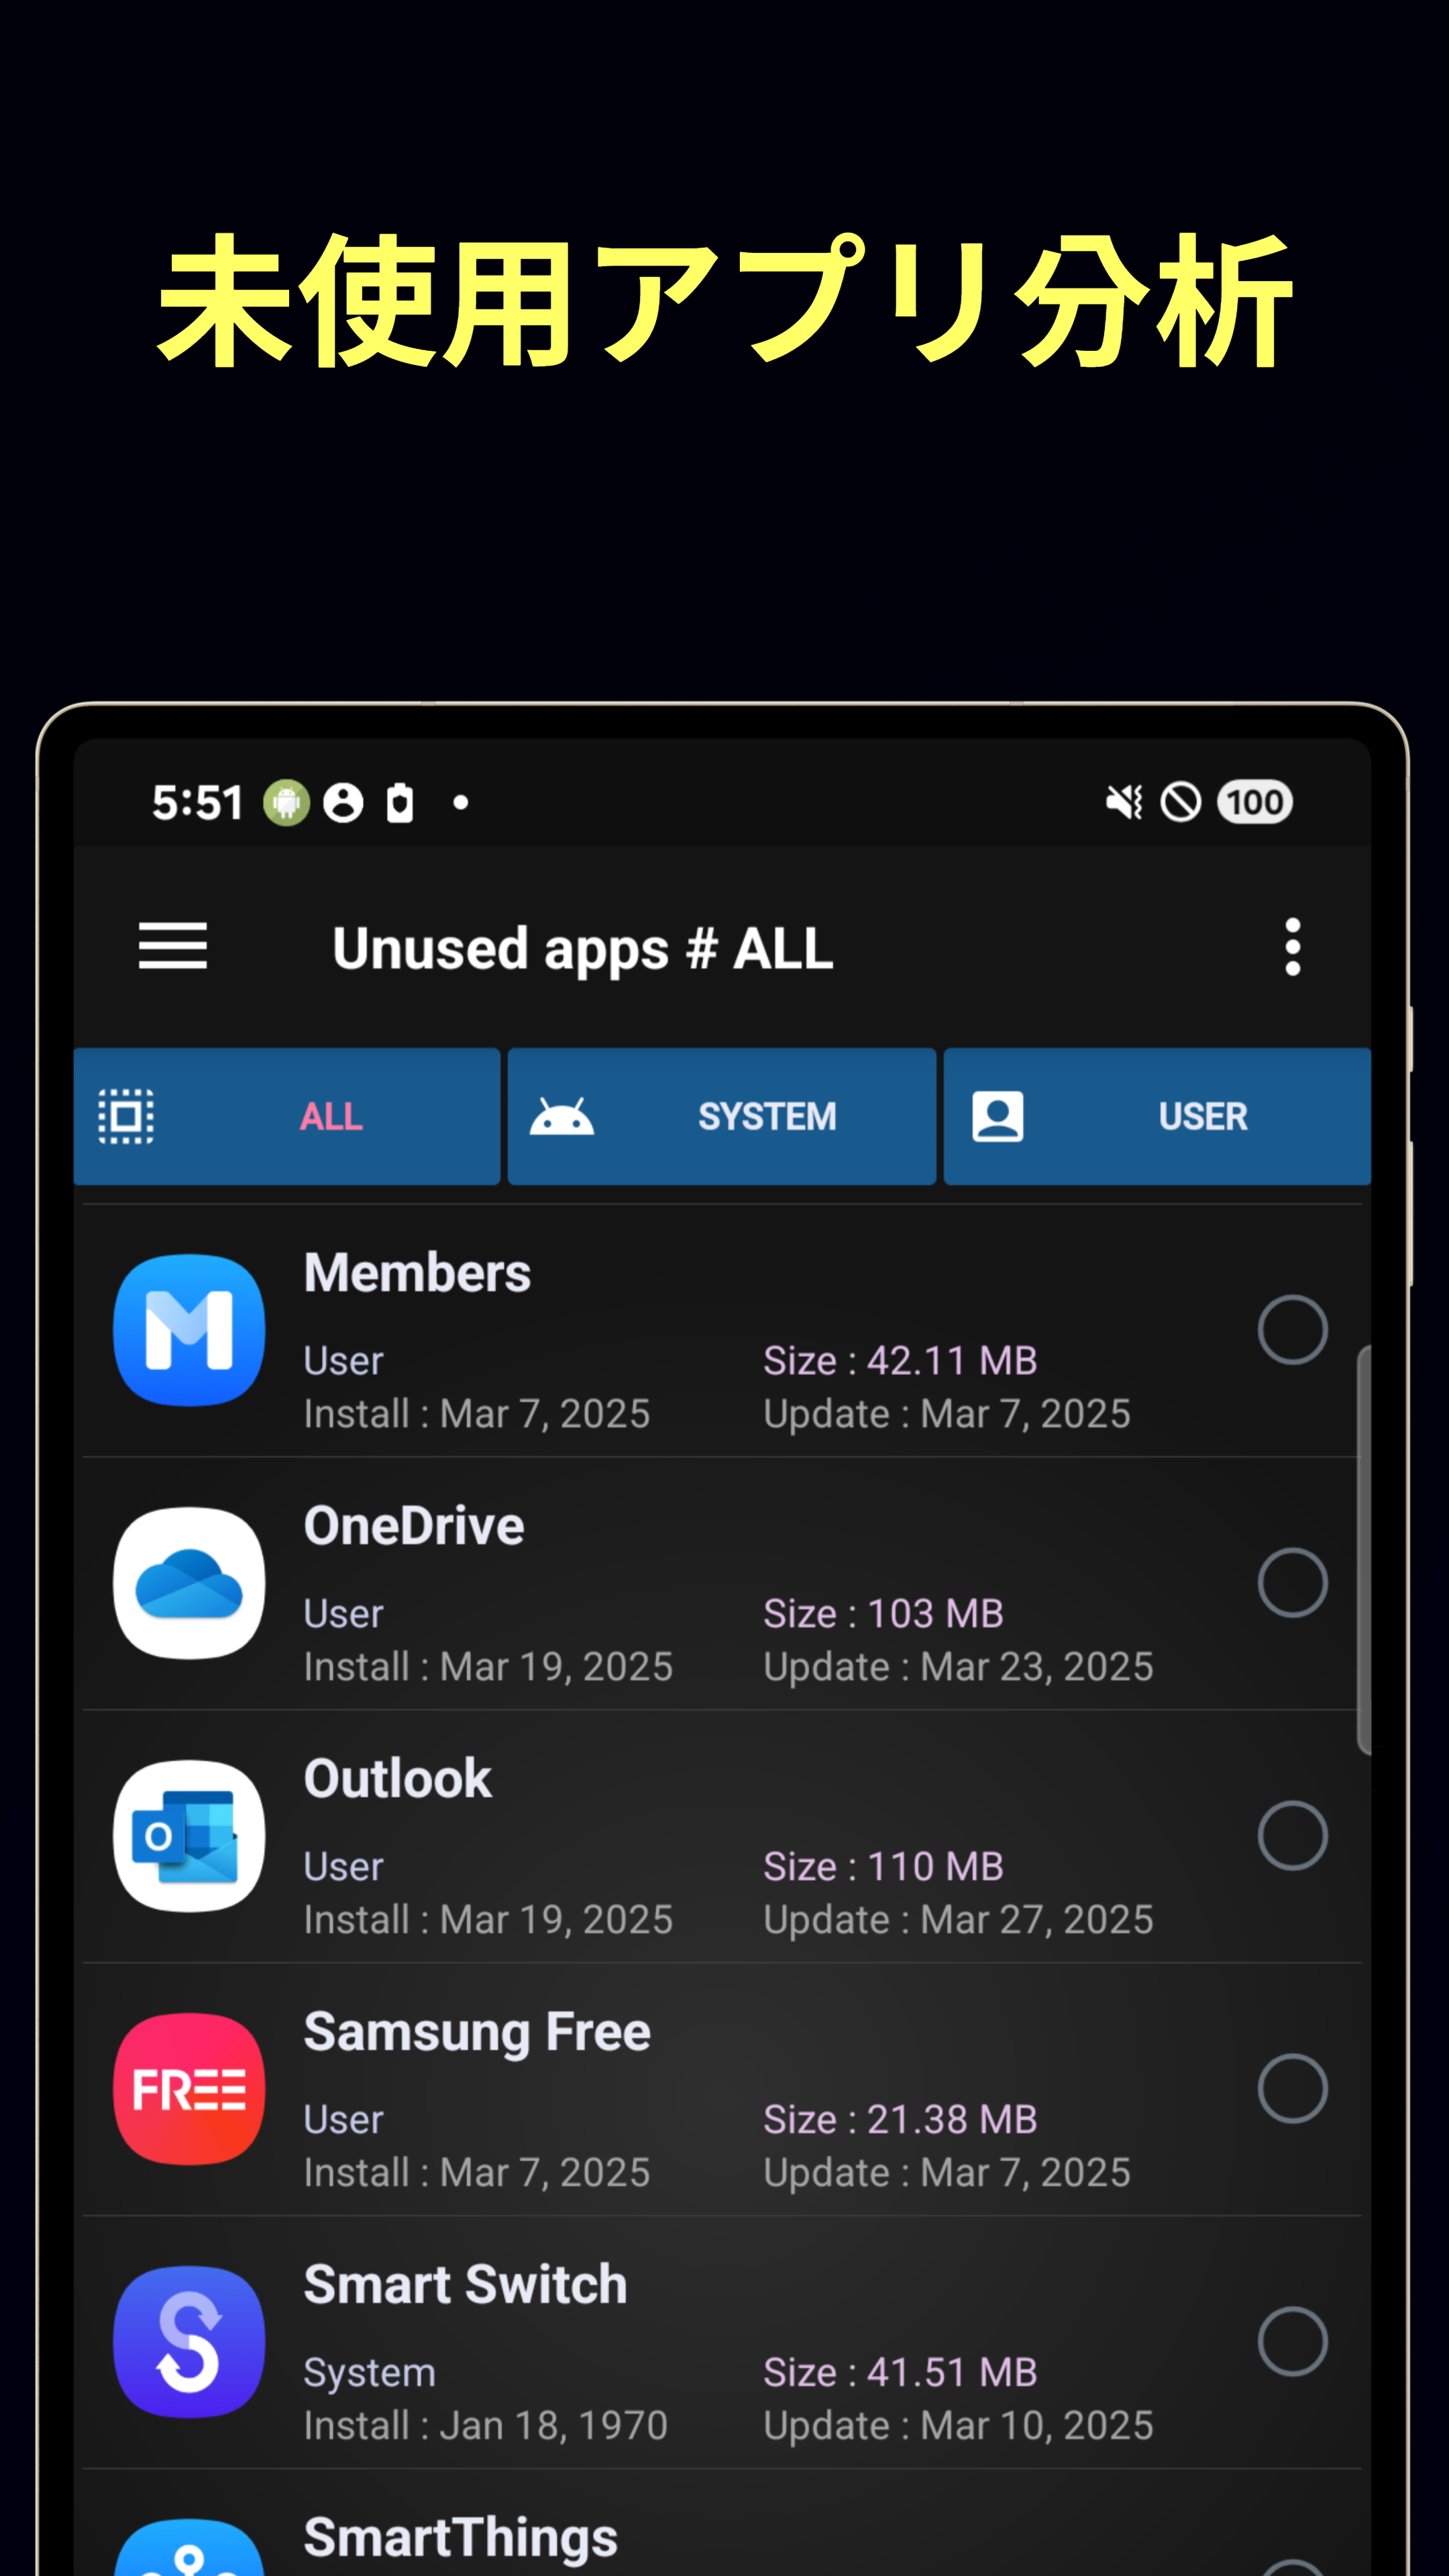This screenshot has width=1449, height=2576.
Task: Click the 'System' label under Smart Switch
Action: [x=369, y=2374]
